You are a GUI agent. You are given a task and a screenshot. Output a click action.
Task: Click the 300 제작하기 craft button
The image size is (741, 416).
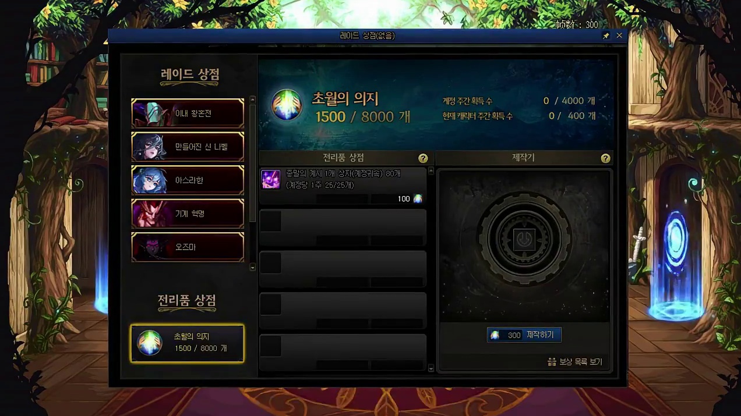pos(524,335)
